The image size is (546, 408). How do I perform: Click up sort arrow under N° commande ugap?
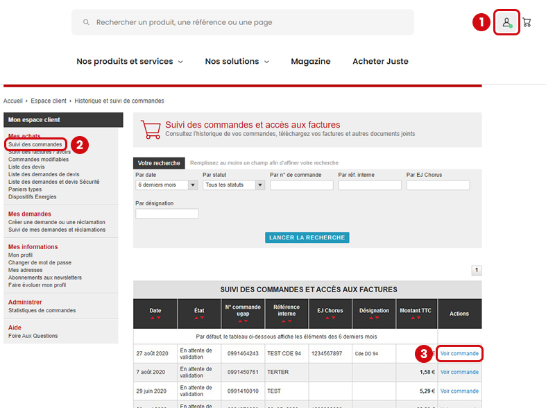pos(239,321)
